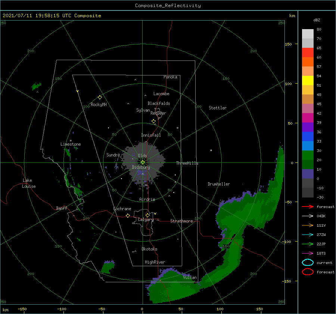Click the -150 tick label on the bottom axis
The width and height of the screenshot is (336, 314).
22,309
